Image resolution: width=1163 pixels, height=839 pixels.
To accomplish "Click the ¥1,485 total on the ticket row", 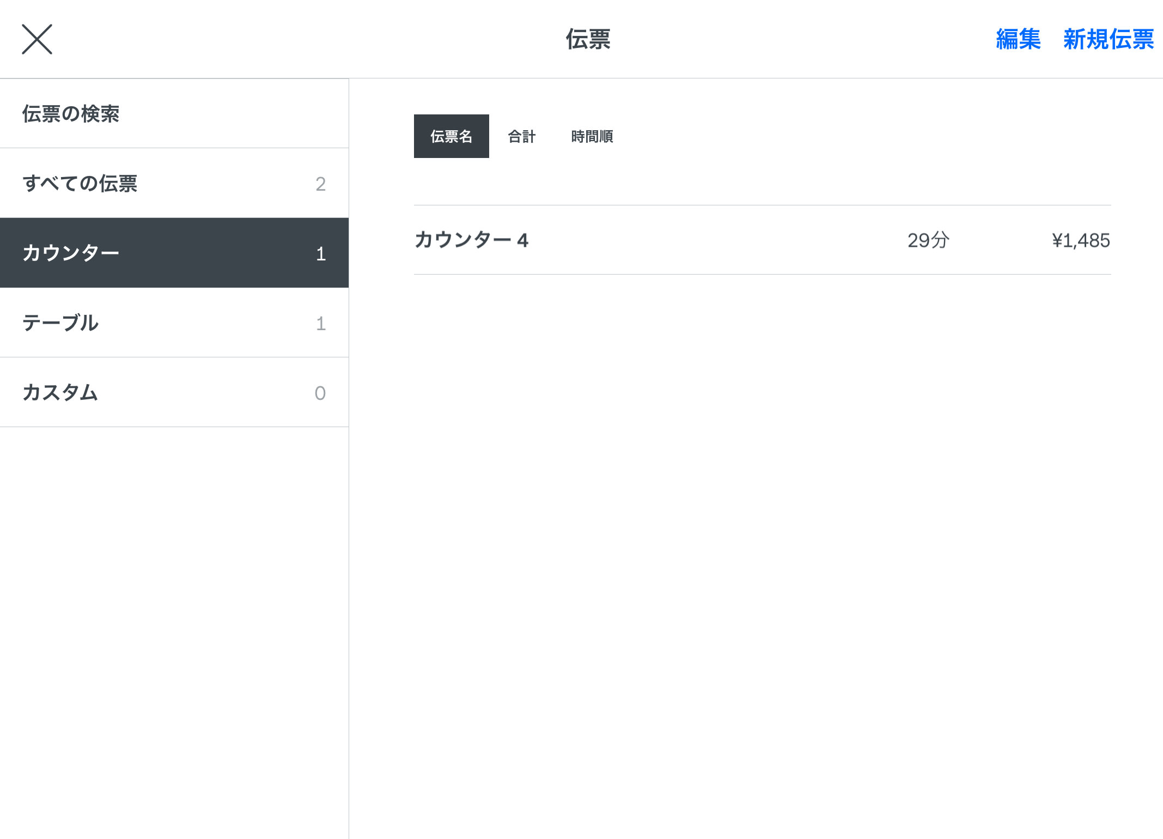I will [x=1080, y=240].
